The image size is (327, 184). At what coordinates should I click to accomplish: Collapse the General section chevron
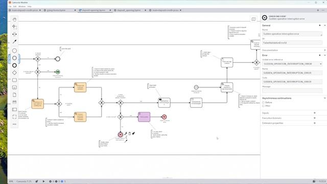(325, 25)
